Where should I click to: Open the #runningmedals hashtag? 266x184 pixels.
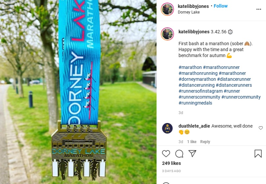point(195,103)
